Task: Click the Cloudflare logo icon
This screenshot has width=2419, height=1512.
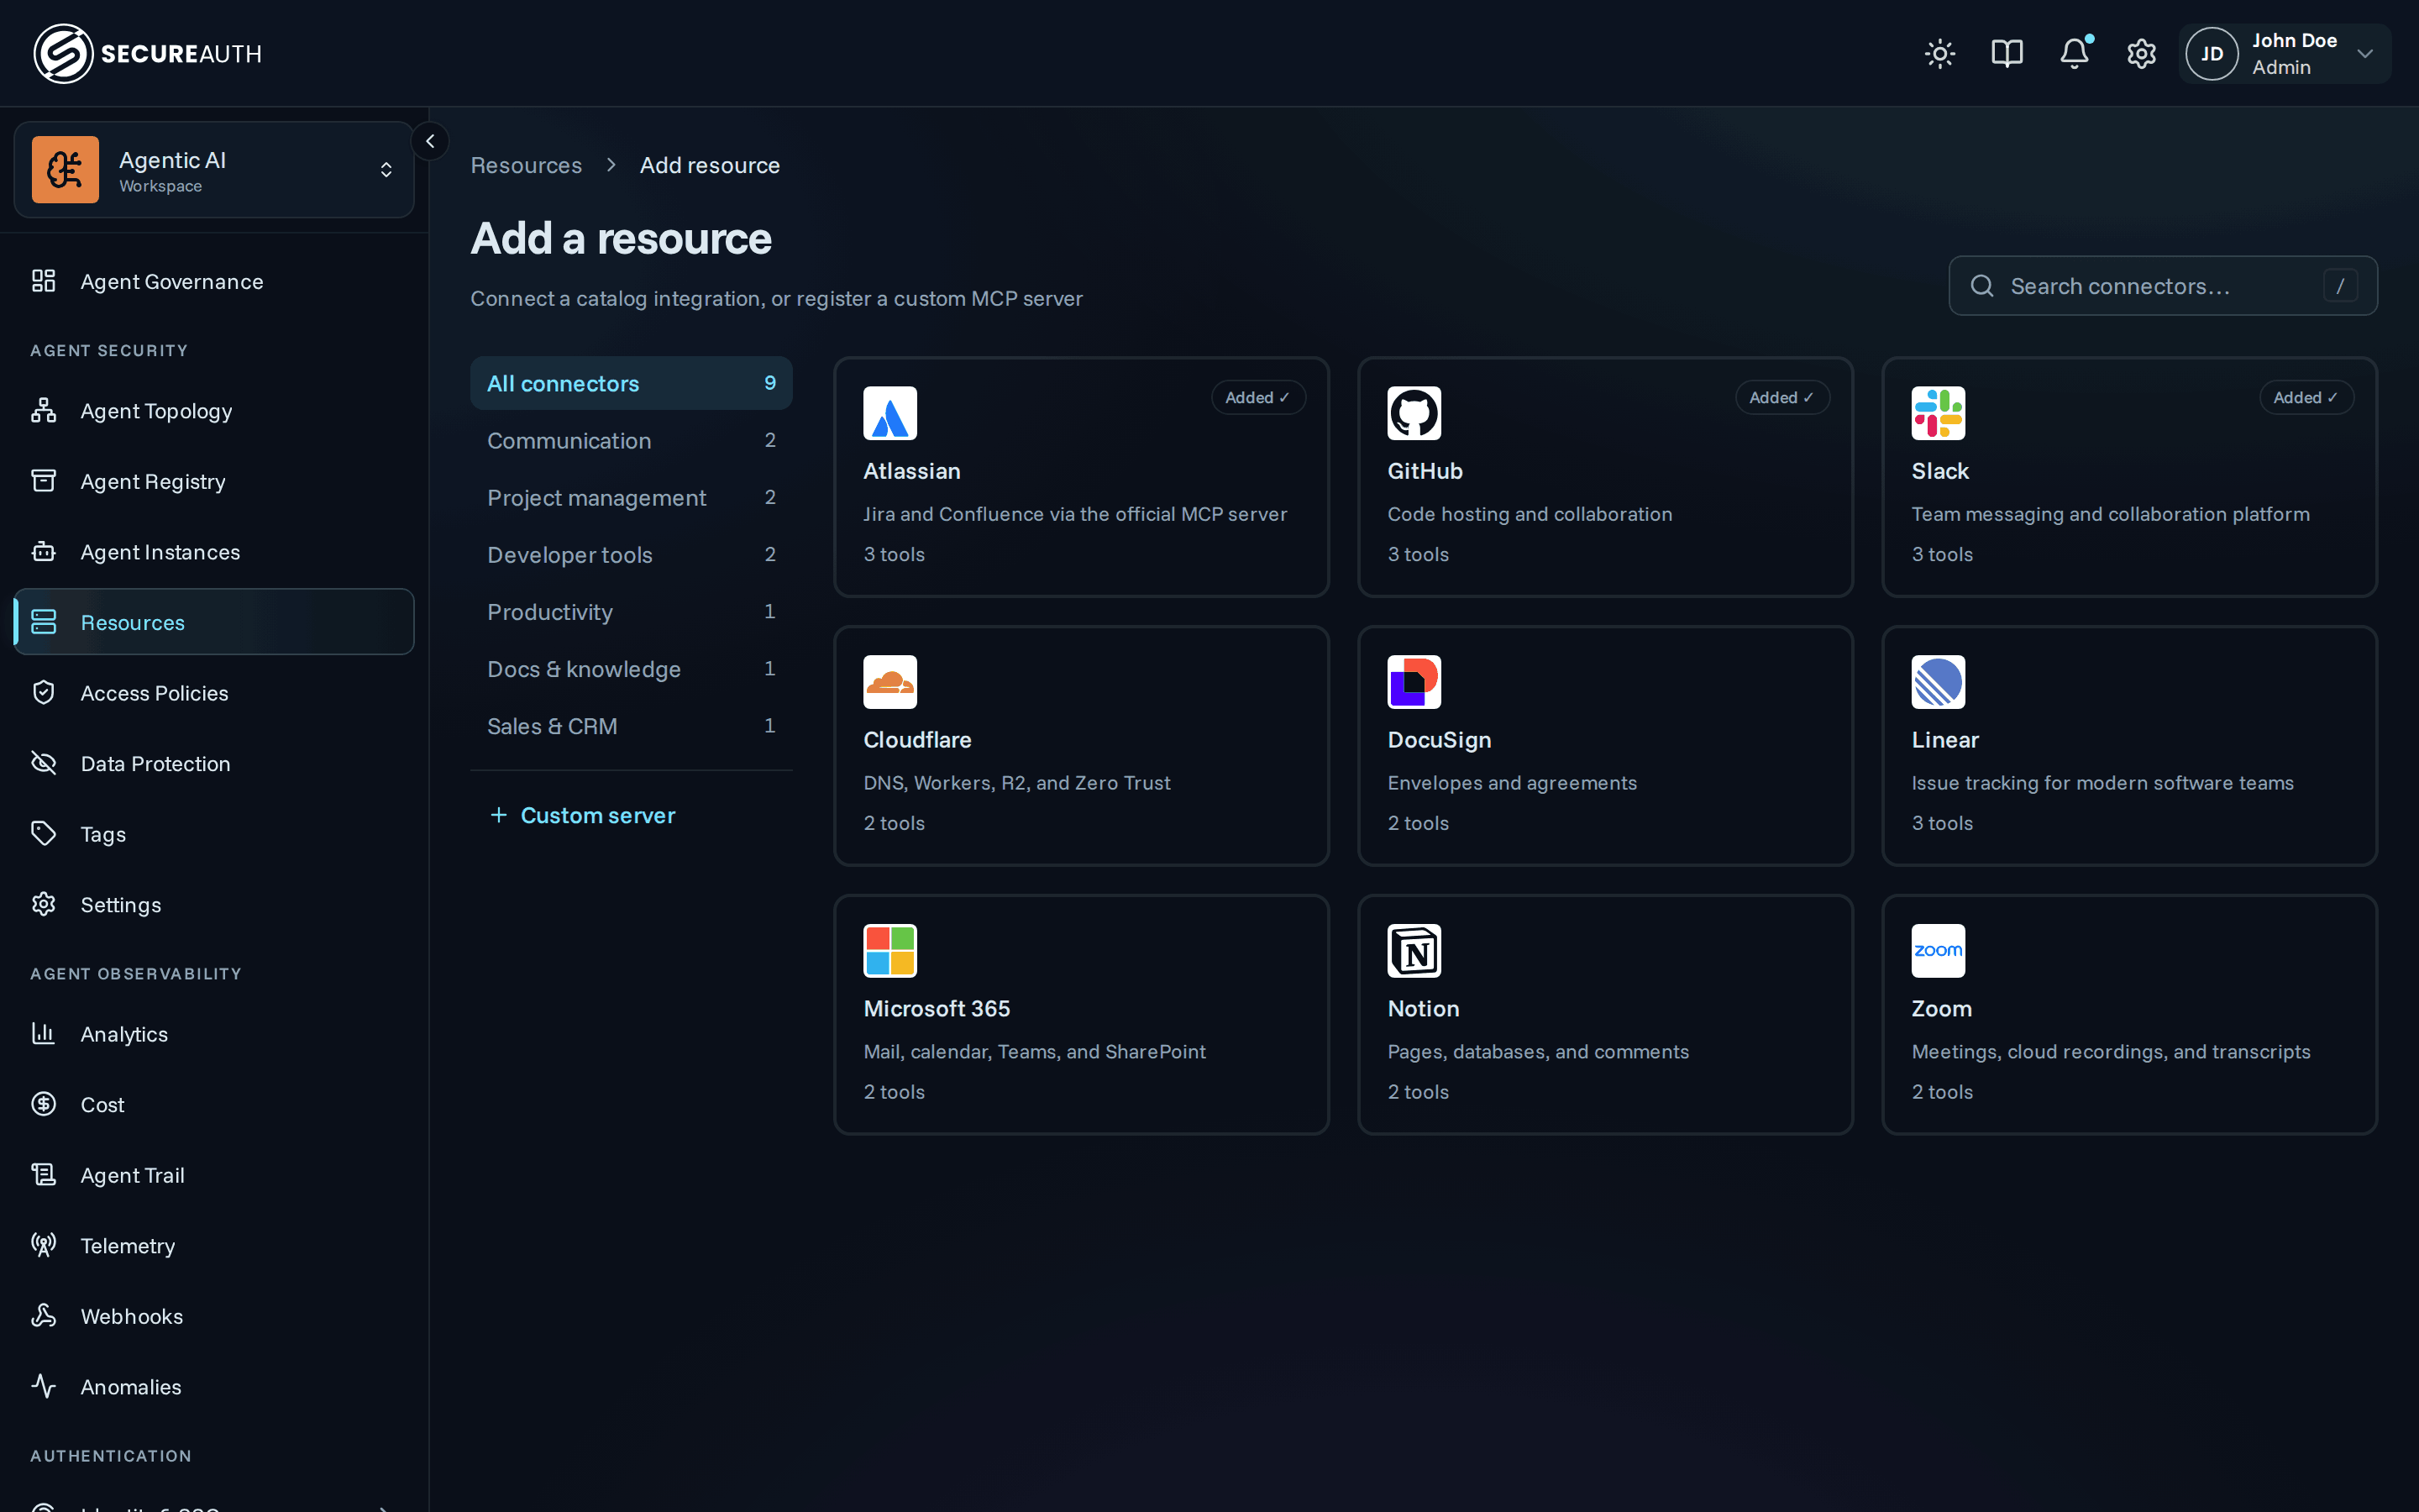Action: (889, 682)
